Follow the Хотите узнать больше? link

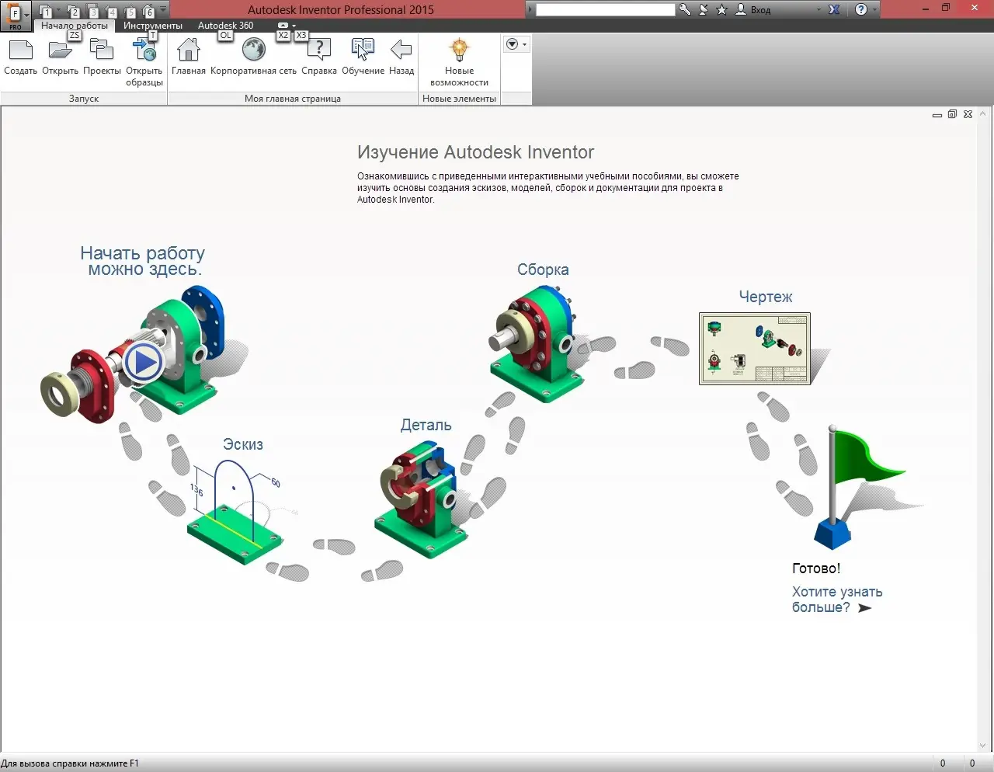[x=837, y=600]
